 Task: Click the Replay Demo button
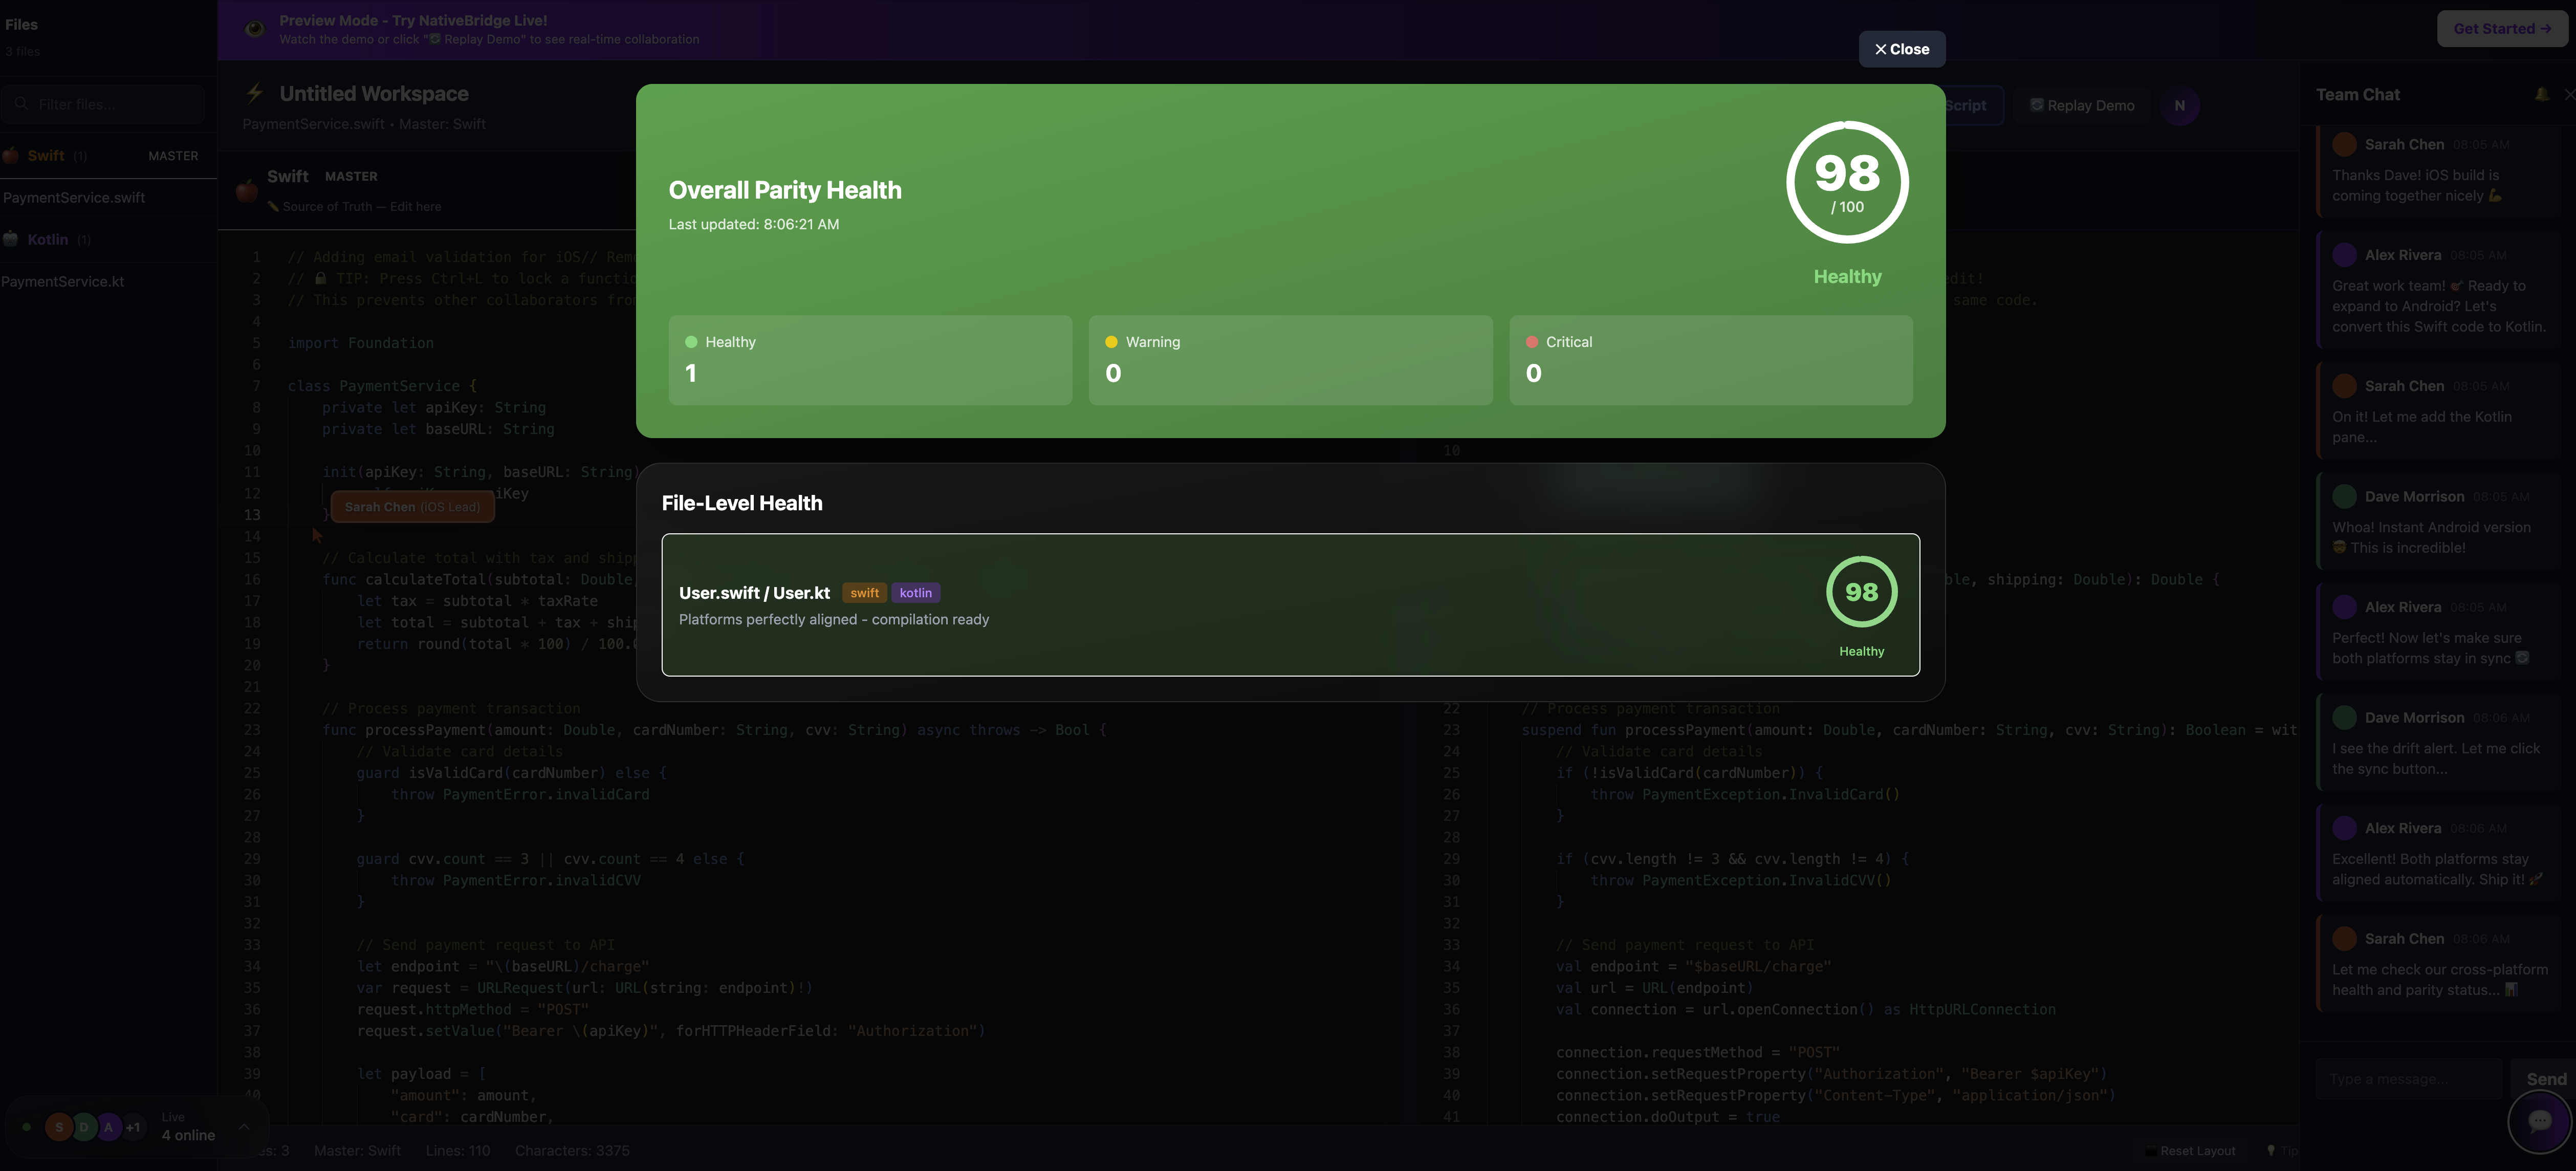[2083, 105]
